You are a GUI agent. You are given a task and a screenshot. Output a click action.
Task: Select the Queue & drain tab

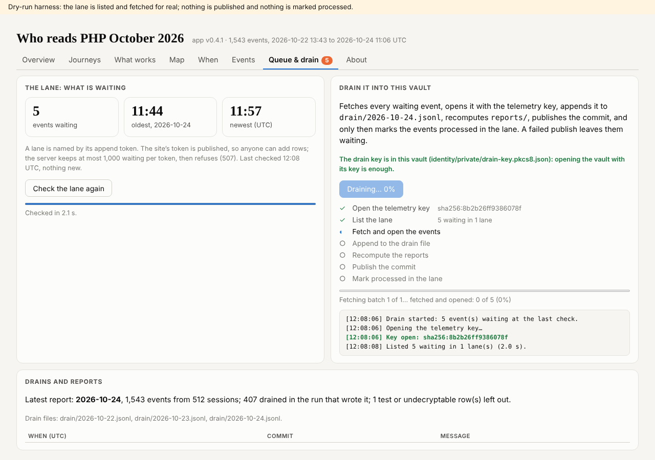pyautogui.click(x=300, y=60)
